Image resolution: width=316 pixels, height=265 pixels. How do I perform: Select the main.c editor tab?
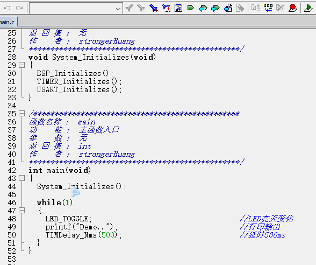tap(8, 22)
